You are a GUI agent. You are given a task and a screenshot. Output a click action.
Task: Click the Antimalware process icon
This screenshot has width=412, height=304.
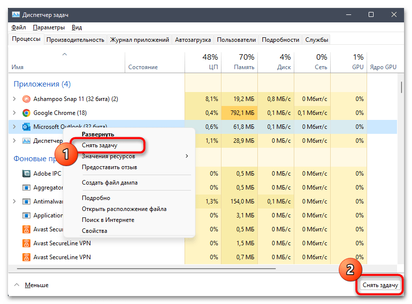26,202
